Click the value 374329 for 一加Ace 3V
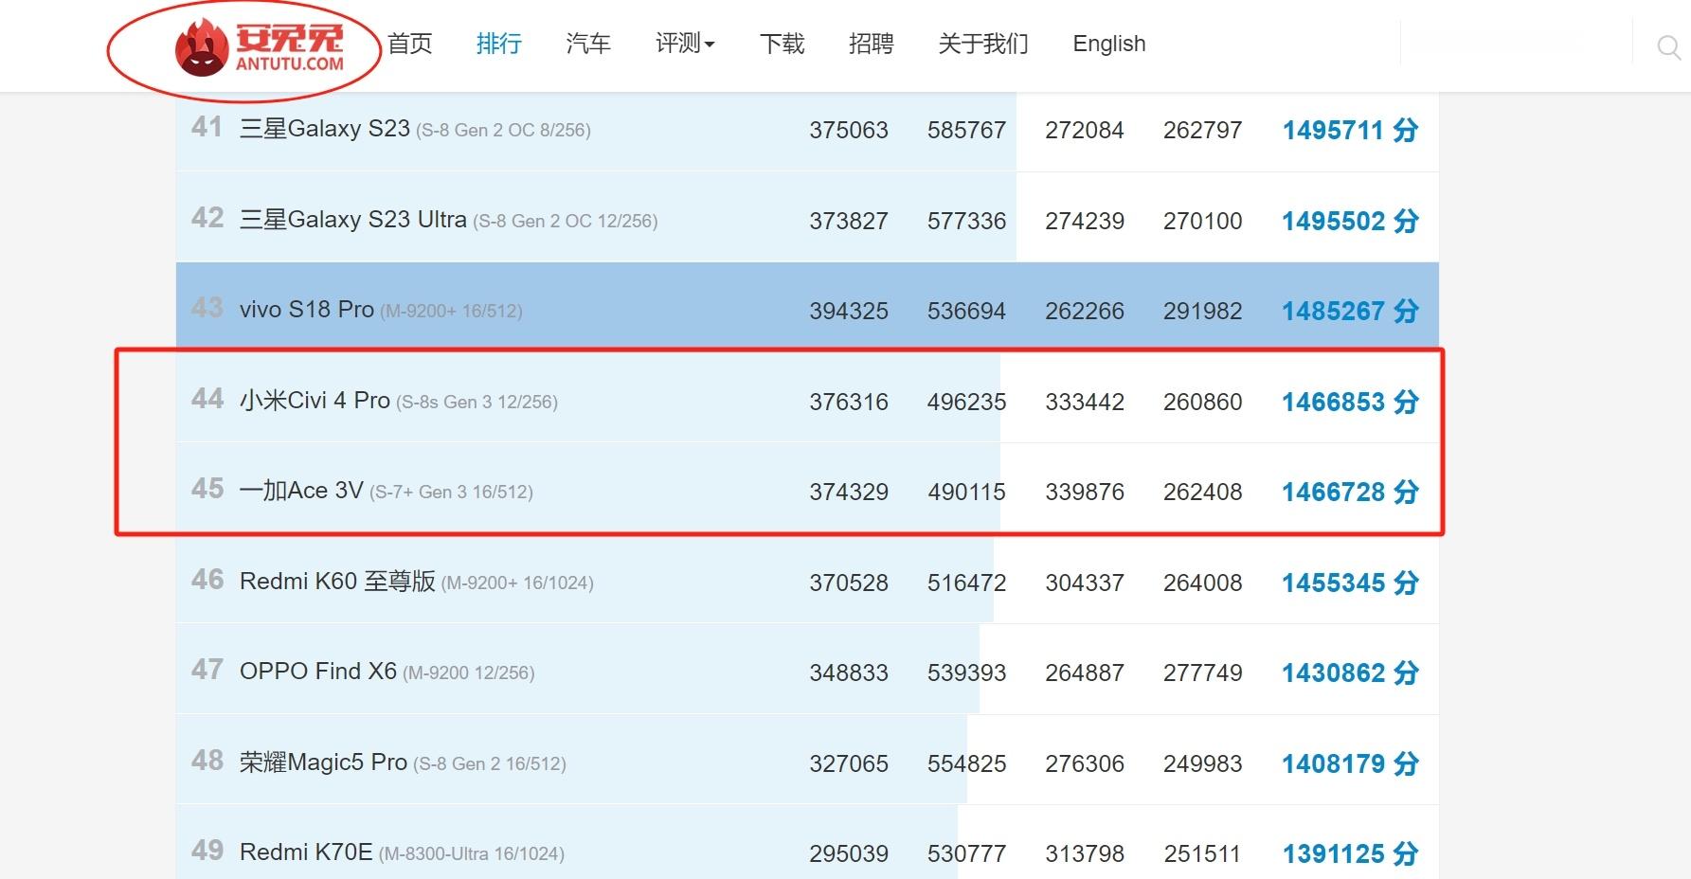Viewport: 1691px width, 879px height. (x=849, y=492)
